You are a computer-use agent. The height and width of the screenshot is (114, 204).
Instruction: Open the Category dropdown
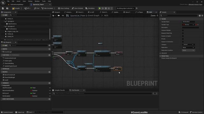tap(188, 45)
